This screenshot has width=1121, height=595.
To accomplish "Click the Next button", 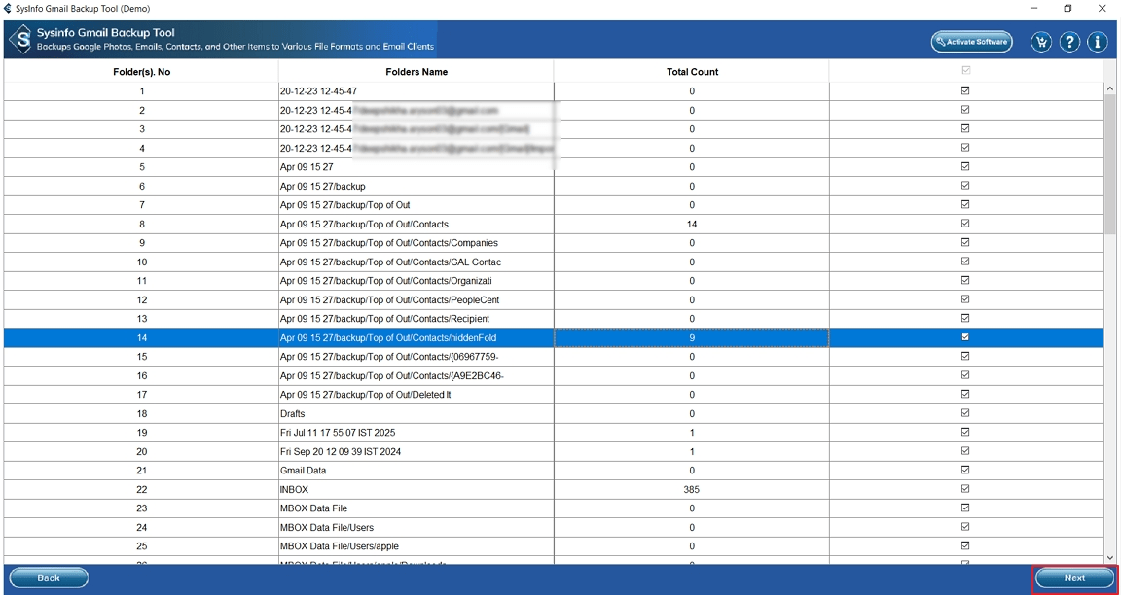I will coord(1074,577).
